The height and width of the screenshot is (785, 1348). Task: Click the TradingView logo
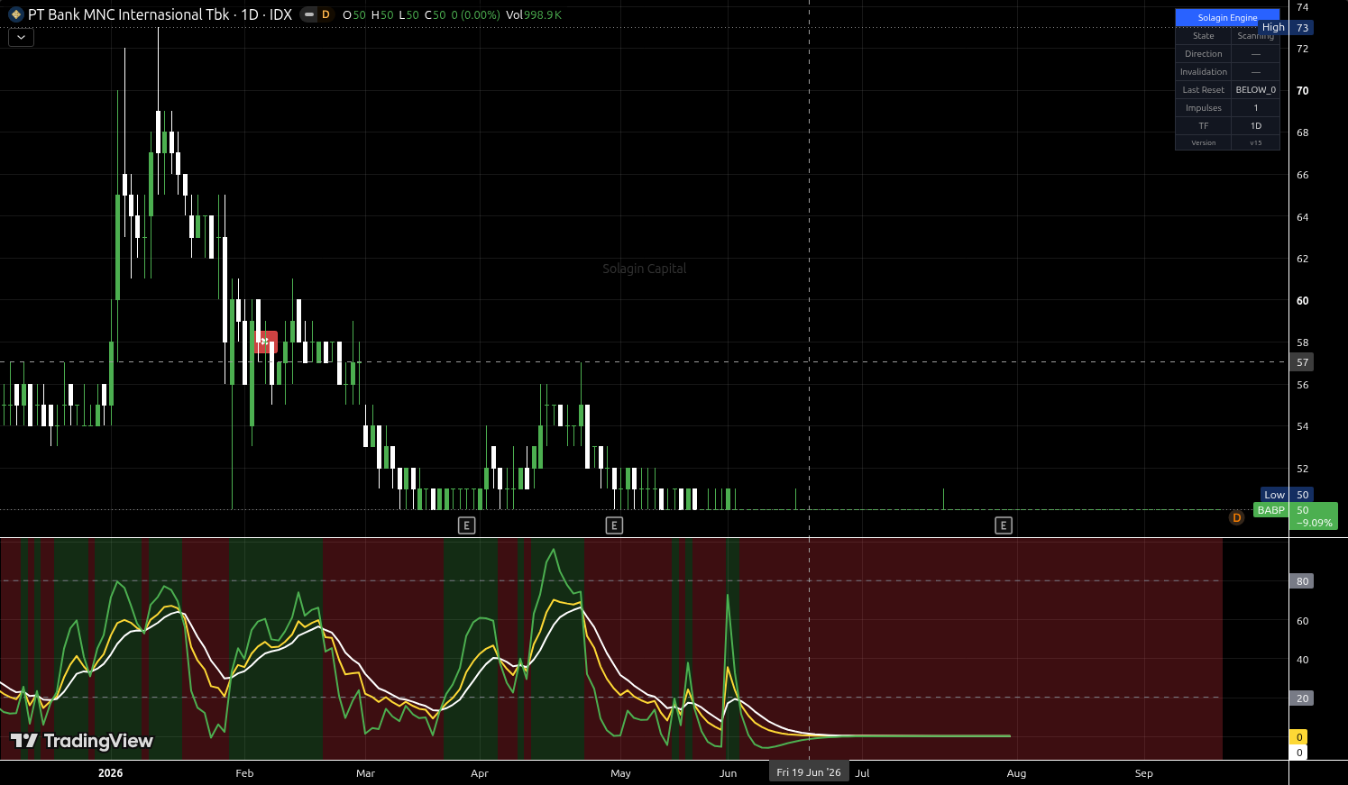coord(82,741)
